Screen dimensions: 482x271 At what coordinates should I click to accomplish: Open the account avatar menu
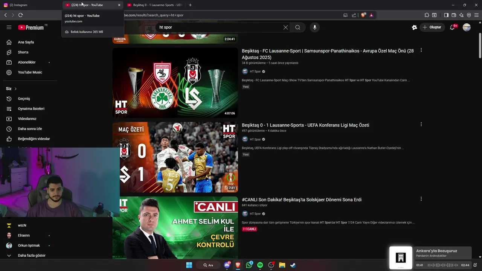point(467,27)
